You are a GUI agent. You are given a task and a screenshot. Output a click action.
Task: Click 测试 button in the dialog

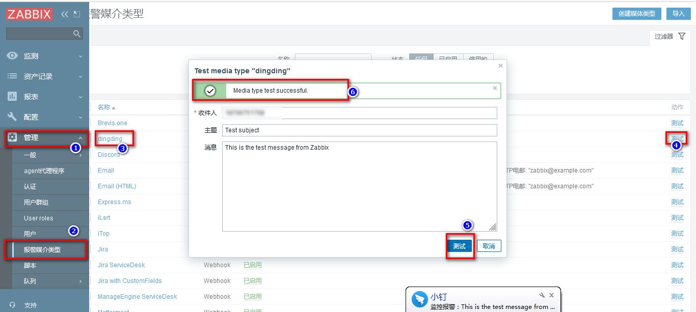460,246
